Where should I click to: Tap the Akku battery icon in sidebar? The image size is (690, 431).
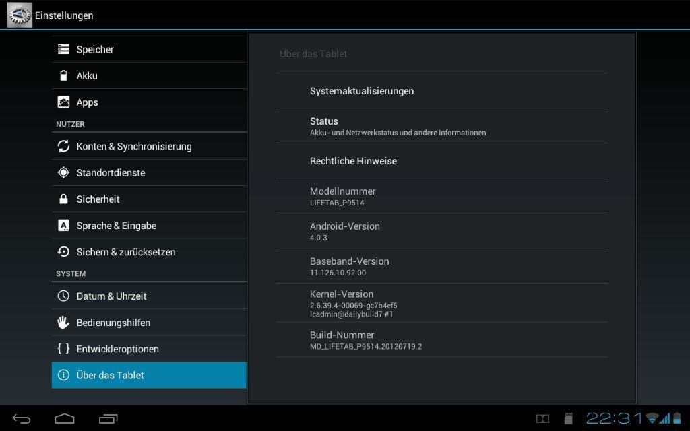point(63,75)
